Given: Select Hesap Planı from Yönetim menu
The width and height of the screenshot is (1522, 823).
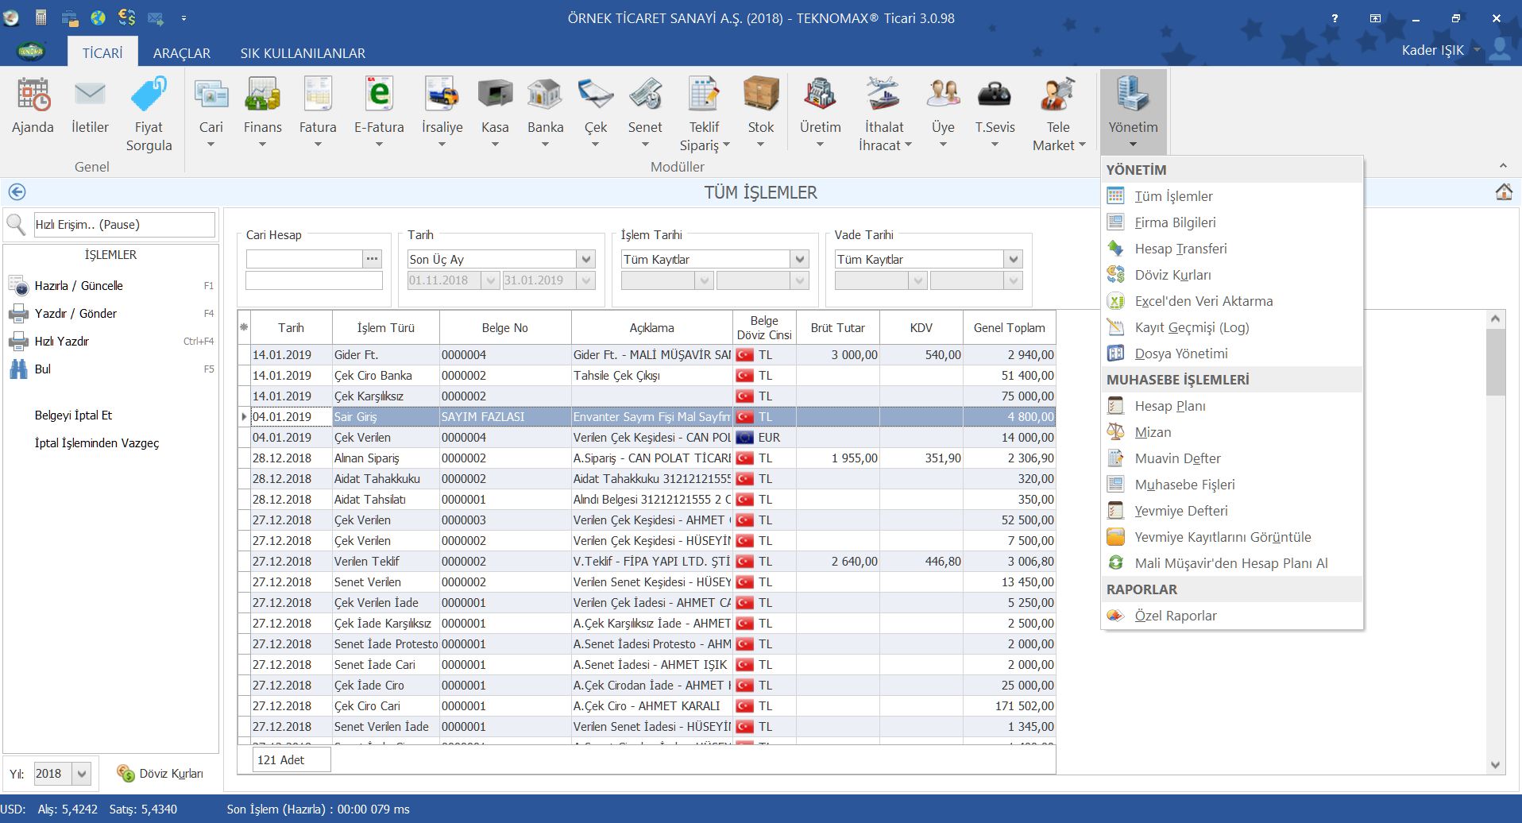Looking at the screenshot, I should tap(1169, 406).
